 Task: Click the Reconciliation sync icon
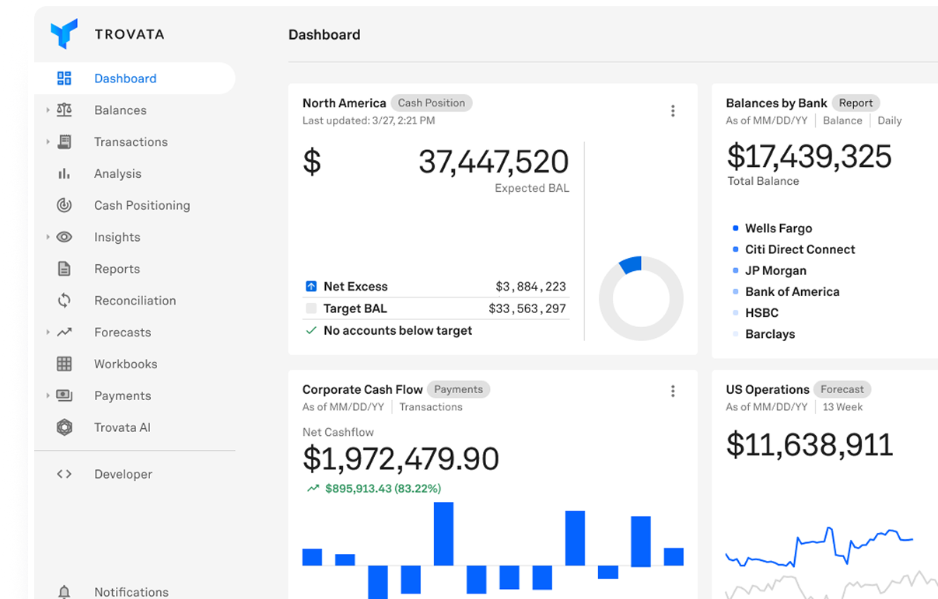[65, 300]
